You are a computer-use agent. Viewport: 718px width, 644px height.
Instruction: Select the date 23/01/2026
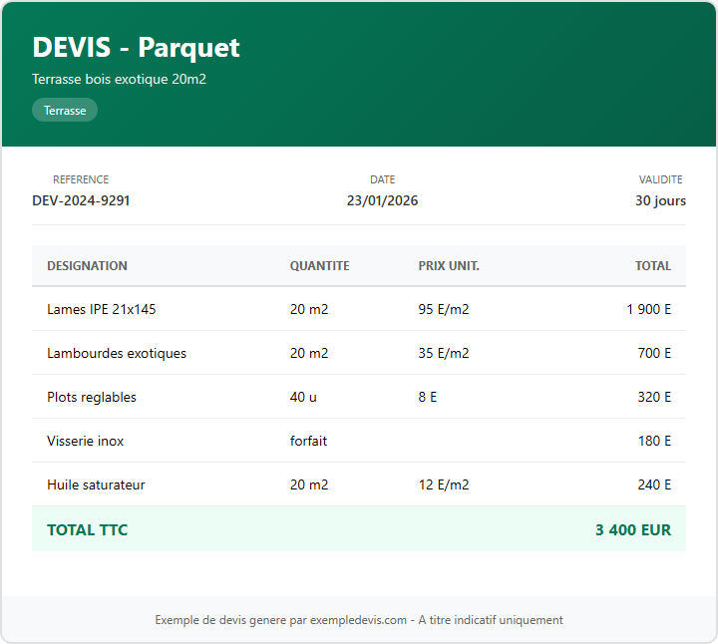coord(382,200)
